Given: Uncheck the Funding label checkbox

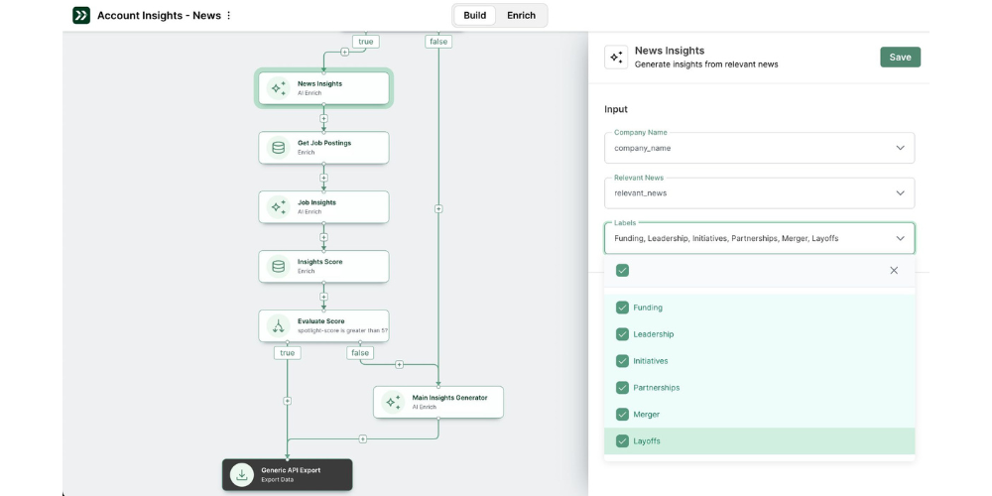Looking at the screenshot, I should (x=622, y=308).
